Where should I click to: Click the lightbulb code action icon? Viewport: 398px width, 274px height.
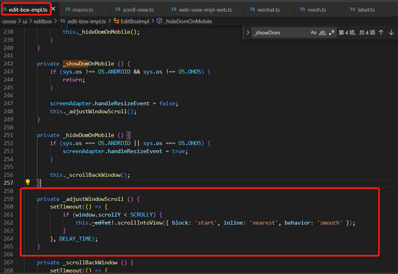pyautogui.click(x=28, y=182)
